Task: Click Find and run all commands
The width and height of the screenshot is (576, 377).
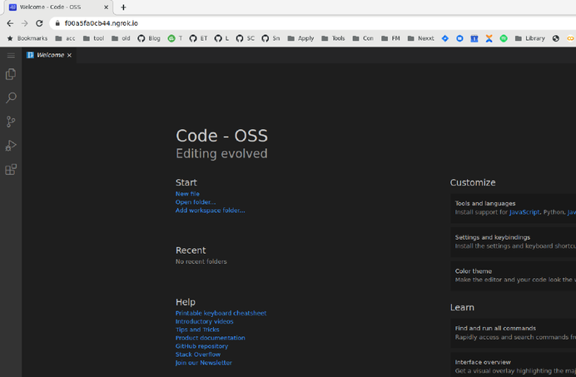Action: 495,328
